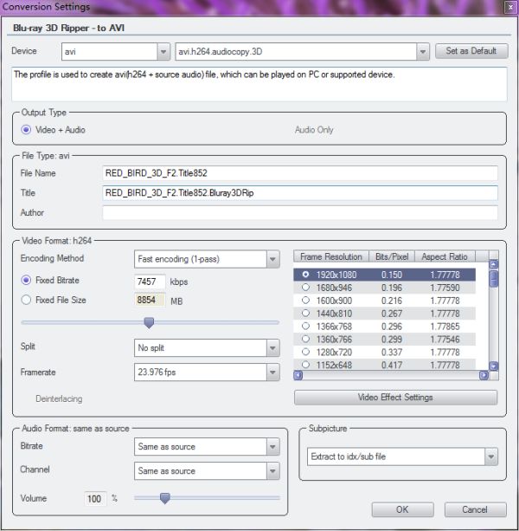Viewport: 519px width, 531px height.
Task: Click the Set as Default button
Action: coord(471,51)
